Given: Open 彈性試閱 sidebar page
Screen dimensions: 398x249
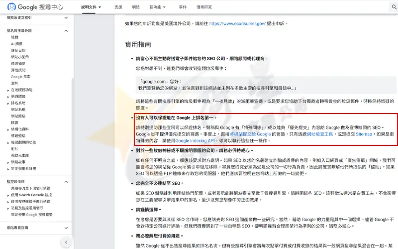Looking at the screenshot, I should pyautogui.click(x=18, y=70).
